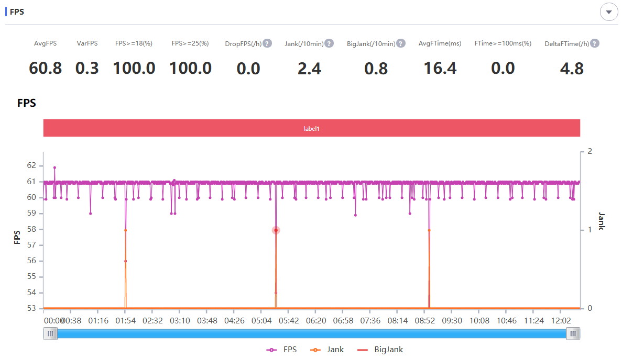Click the blue time range slider bar
622x359 pixels.
(x=312, y=334)
